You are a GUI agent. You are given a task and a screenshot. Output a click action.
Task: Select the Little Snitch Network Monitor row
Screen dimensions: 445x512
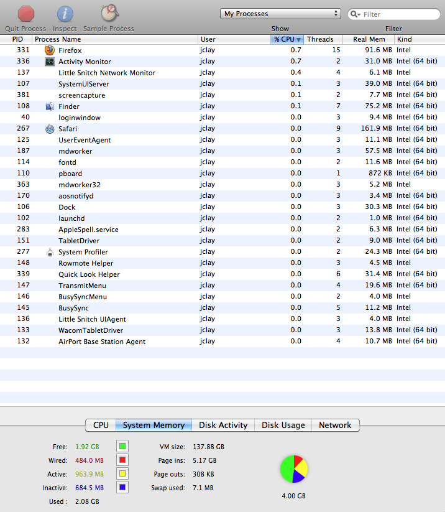[x=222, y=73]
